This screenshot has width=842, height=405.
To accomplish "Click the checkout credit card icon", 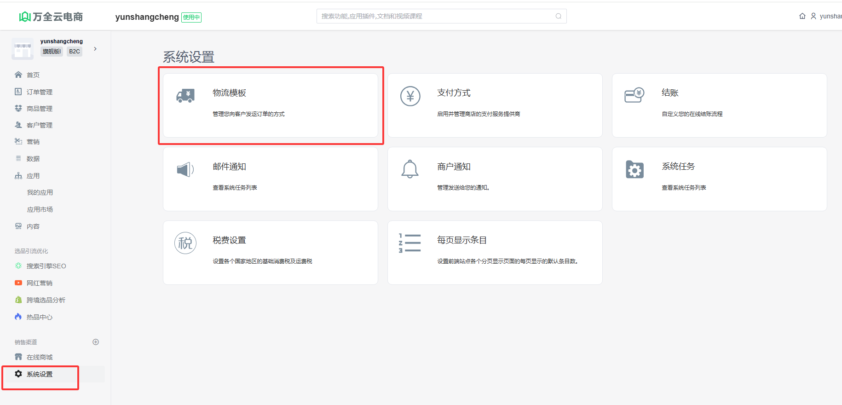I will point(634,95).
